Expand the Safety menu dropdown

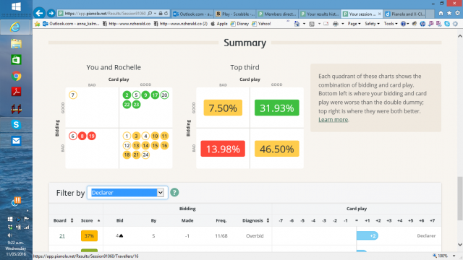coord(372,24)
